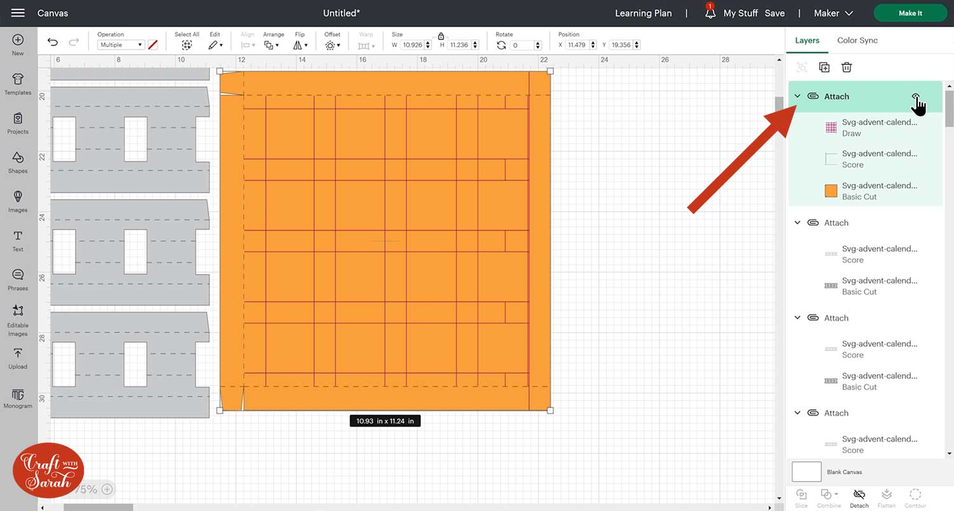Toggle the size aspect ratio lock
Image resolution: width=954 pixels, height=511 pixels.
pyautogui.click(x=441, y=37)
